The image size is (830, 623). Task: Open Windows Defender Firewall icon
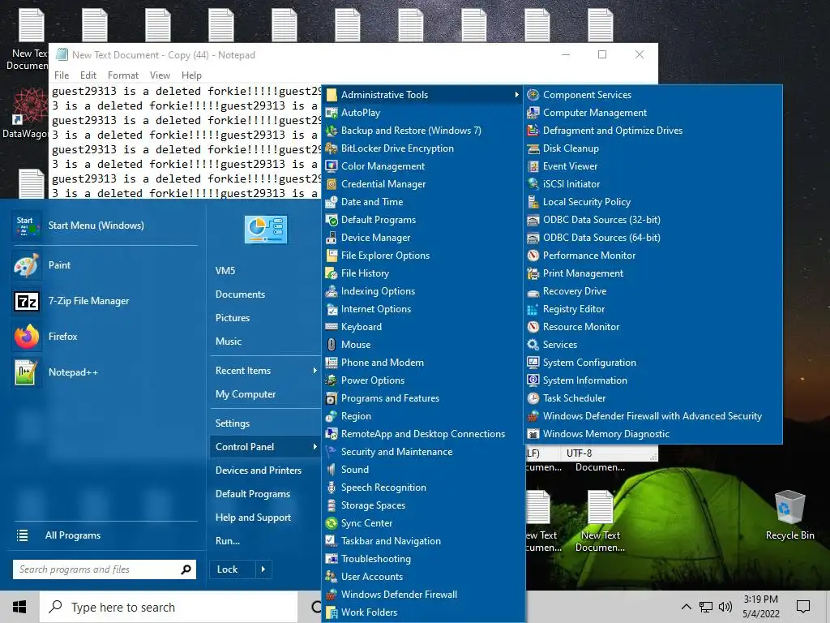(x=332, y=595)
